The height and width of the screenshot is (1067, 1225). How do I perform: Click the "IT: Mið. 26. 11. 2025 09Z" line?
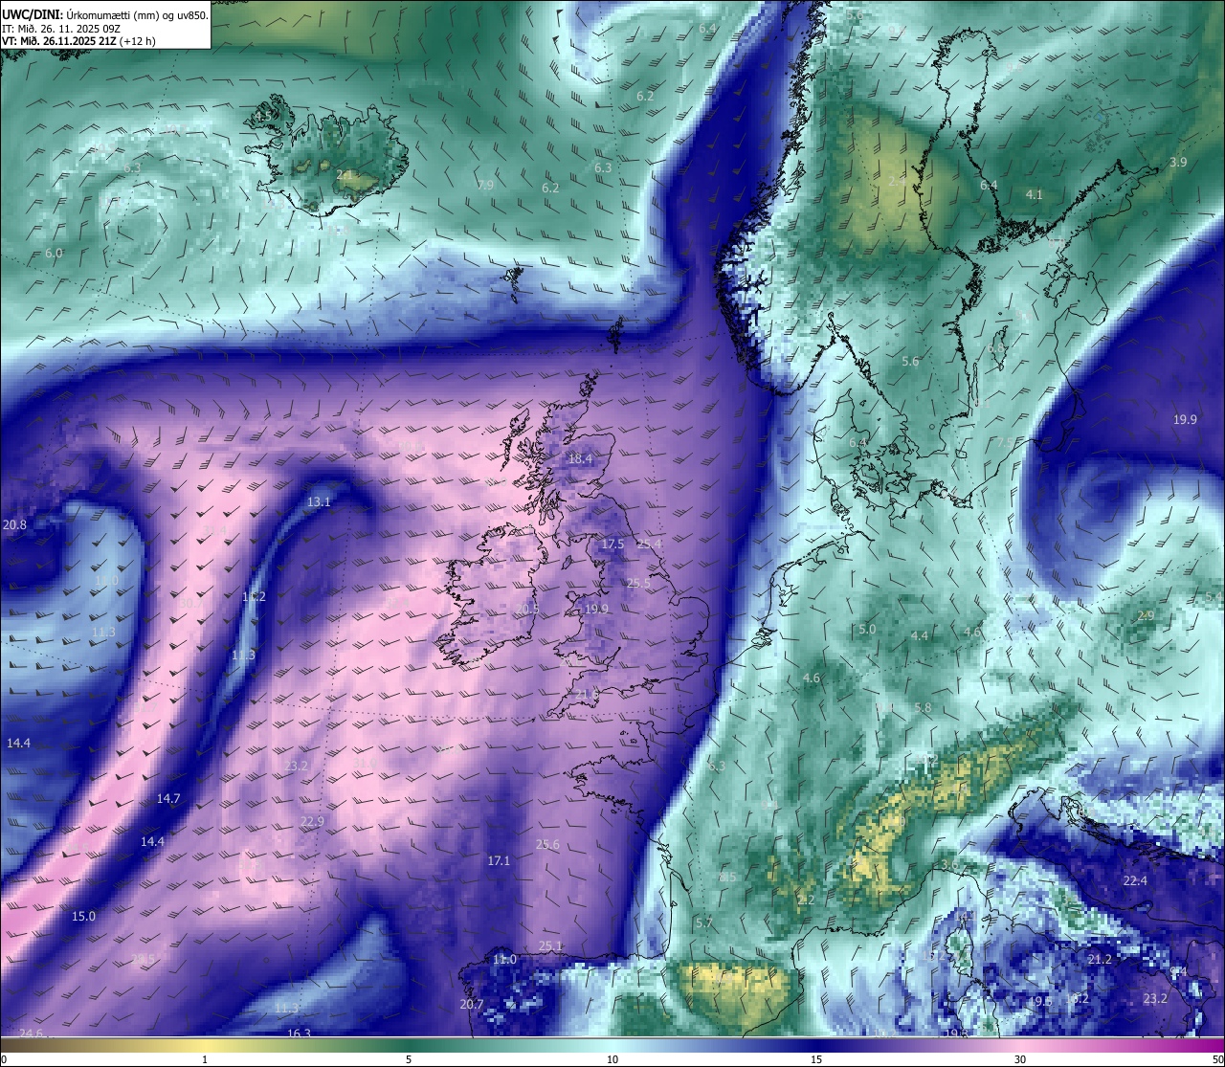pyautogui.click(x=60, y=29)
